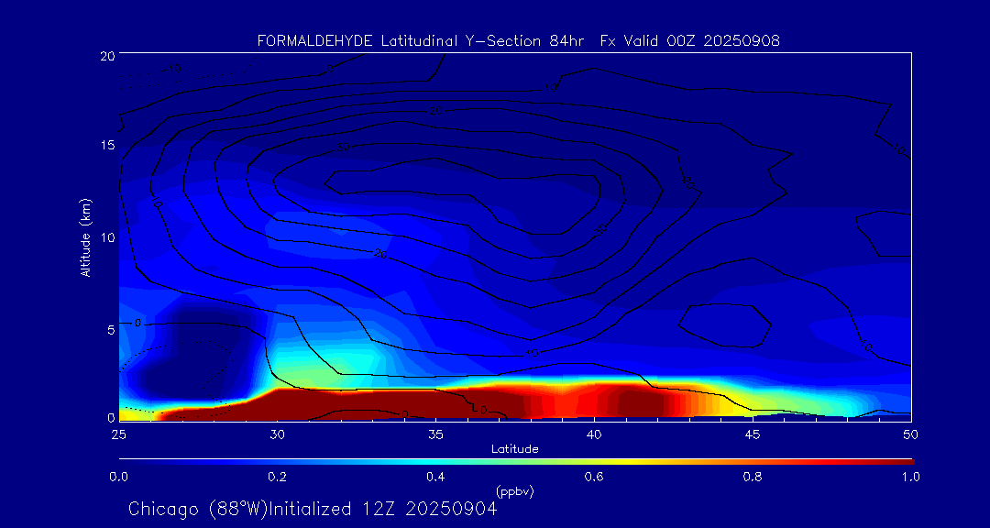Click the 0.6 colorbar scale label
The height and width of the screenshot is (528, 990).
click(x=594, y=477)
